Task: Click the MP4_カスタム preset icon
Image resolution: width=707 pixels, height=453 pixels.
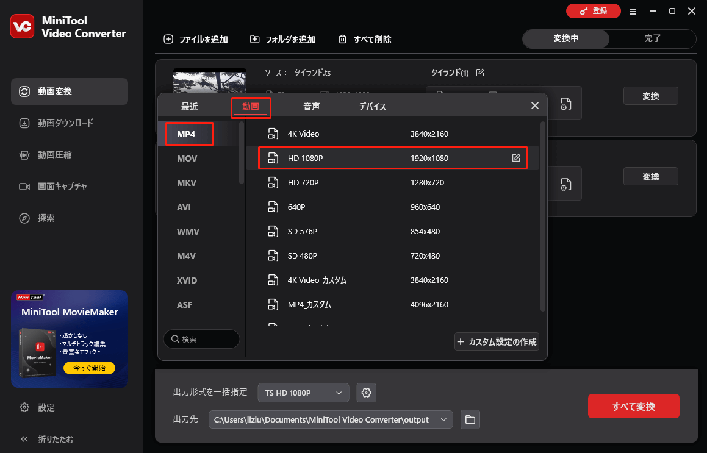Action: 273,304
